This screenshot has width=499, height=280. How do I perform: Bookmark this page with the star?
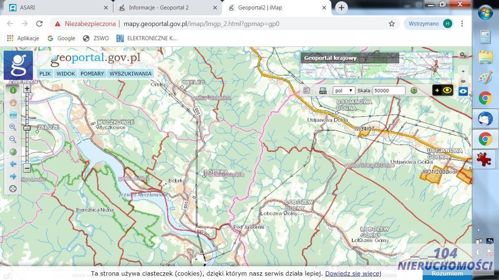[392, 24]
